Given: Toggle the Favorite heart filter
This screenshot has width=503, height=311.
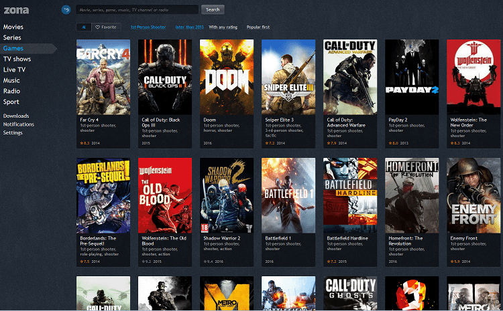Looking at the screenshot, I should (x=106, y=27).
